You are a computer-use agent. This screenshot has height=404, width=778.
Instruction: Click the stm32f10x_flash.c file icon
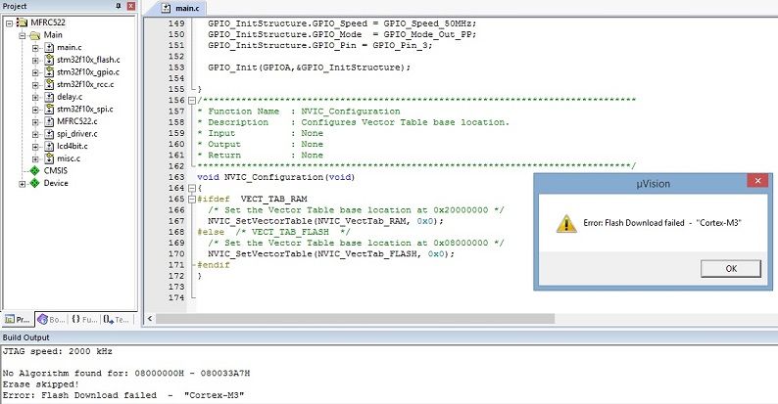[x=49, y=60]
